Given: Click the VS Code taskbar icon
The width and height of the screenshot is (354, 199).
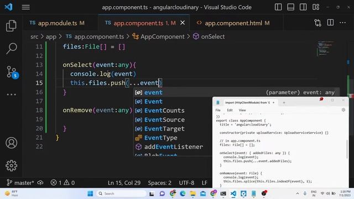Looking at the screenshot, I should coord(233,193).
